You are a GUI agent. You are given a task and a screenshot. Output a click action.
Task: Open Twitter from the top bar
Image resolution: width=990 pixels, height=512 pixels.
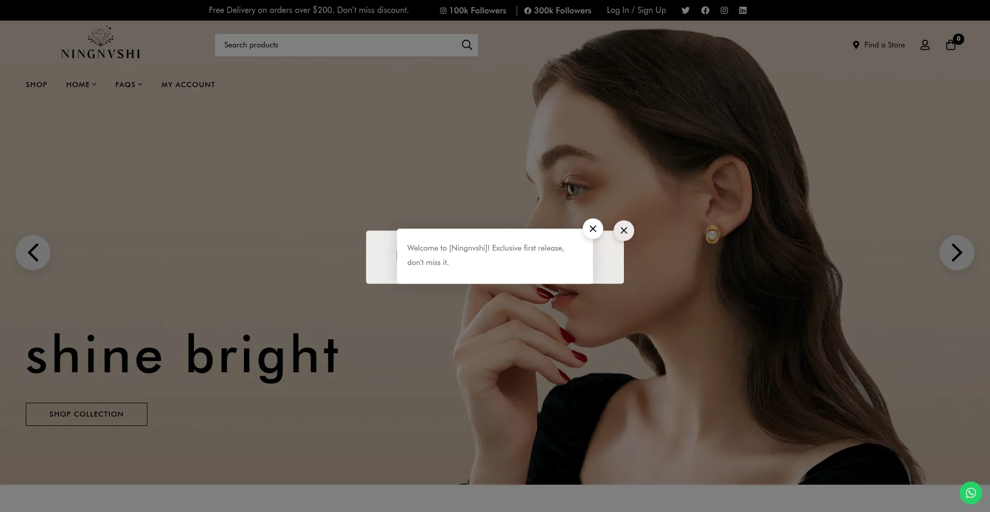685,10
